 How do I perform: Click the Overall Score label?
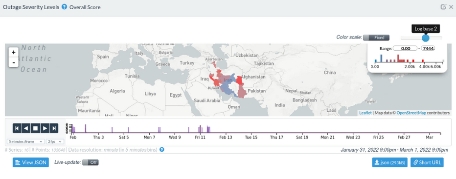pyautogui.click(x=85, y=7)
